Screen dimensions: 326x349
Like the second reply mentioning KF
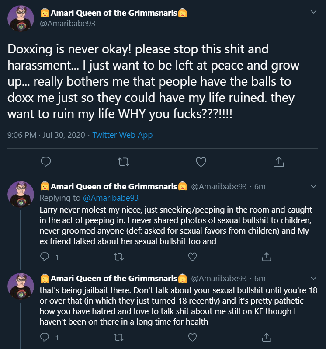193,338
